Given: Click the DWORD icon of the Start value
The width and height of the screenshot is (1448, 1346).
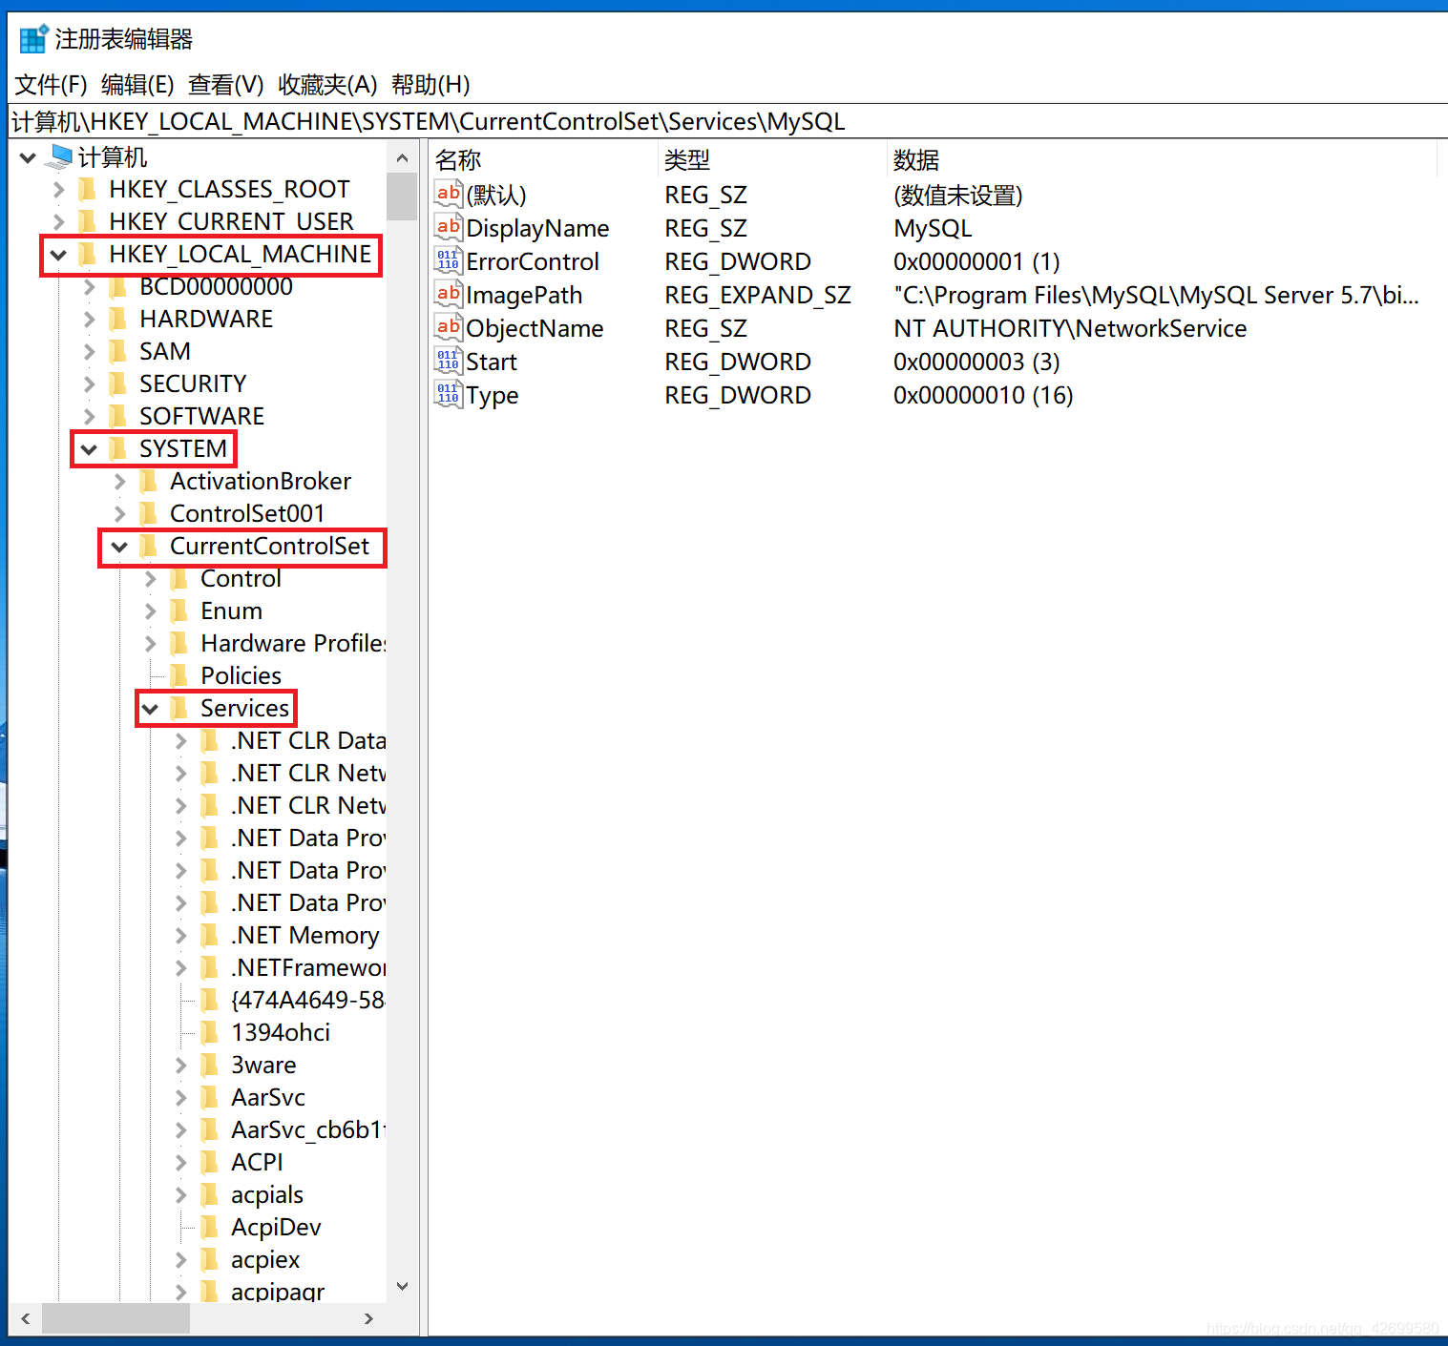Looking at the screenshot, I should [x=449, y=361].
